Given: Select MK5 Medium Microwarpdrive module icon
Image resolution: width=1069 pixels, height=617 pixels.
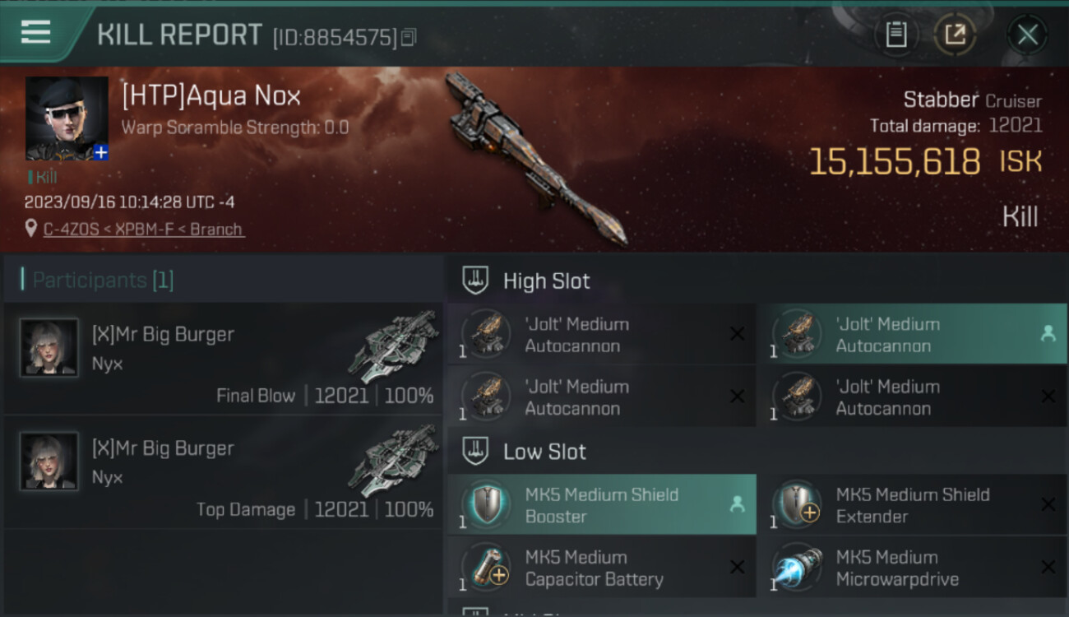Looking at the screenshot, I should 796,568.
